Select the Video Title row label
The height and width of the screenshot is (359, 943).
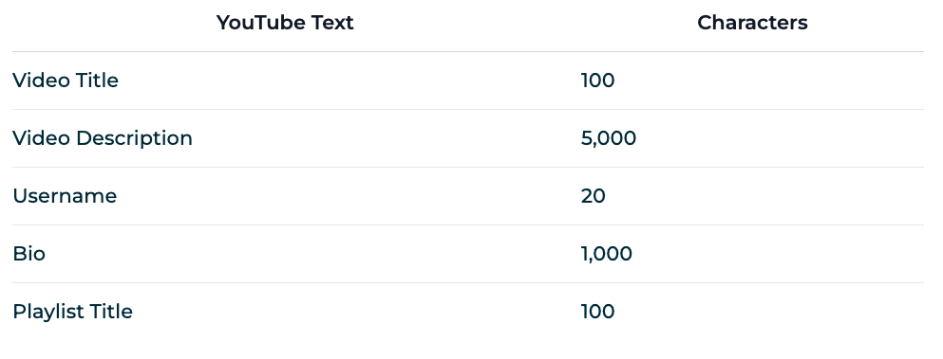click(66, 81)
